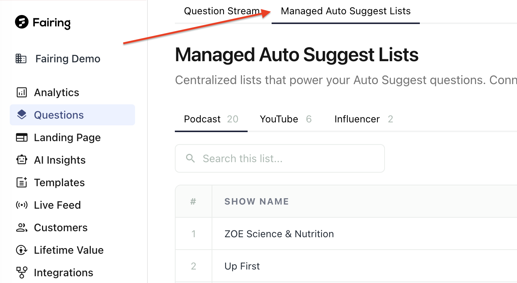Click the Lifetime Value icon

[x=22, y=250]
